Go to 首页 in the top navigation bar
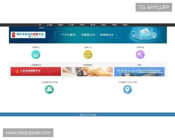The height and width of the screenshot is (140, 175). (x=40, y=25)
